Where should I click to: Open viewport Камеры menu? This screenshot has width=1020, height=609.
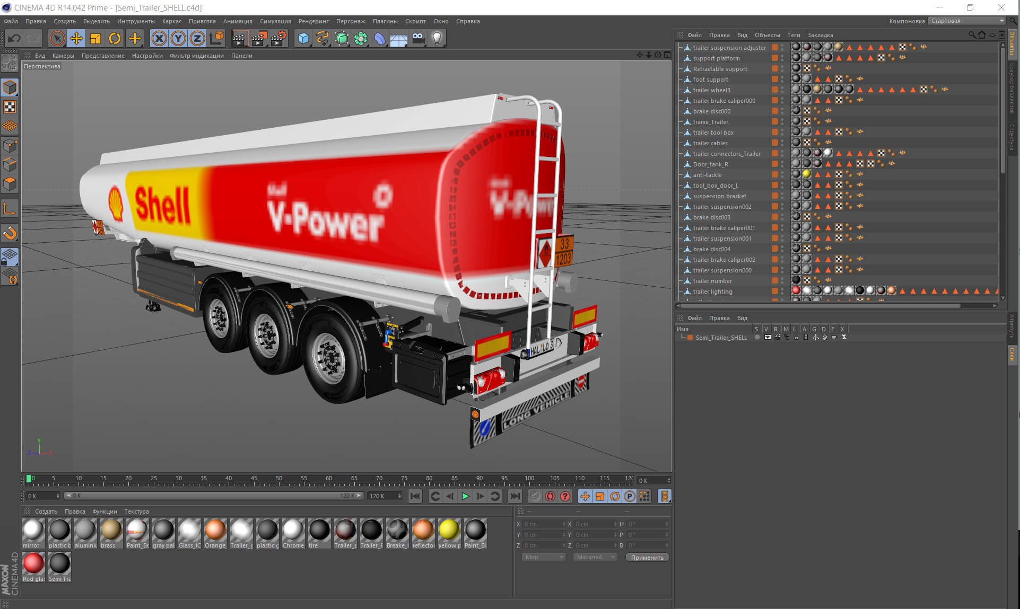coord(63,56)
